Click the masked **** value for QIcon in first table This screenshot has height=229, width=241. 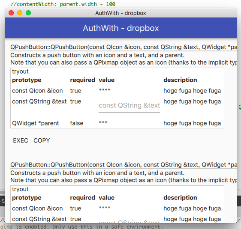(x=105, y=90)
